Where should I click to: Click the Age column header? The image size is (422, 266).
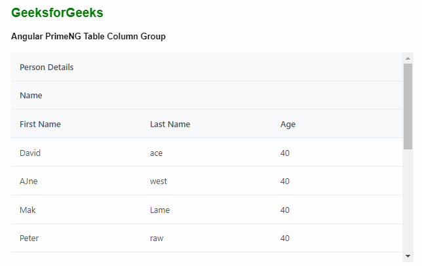(288, 124)
